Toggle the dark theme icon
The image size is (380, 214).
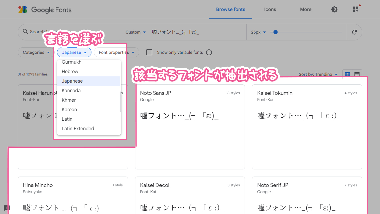334,9
